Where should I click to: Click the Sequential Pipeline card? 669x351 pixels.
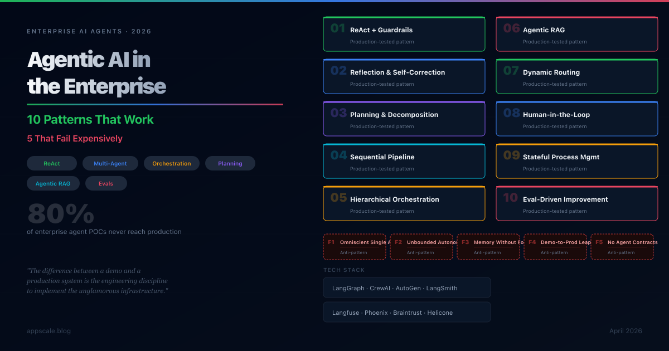[x=404, y=162]
